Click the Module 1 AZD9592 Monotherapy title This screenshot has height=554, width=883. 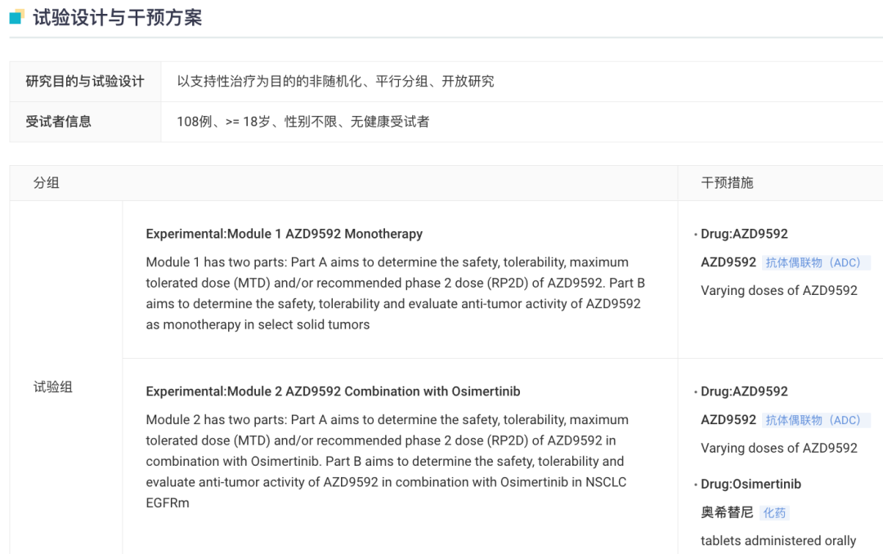pyautogui.click(x=285, y=234)
